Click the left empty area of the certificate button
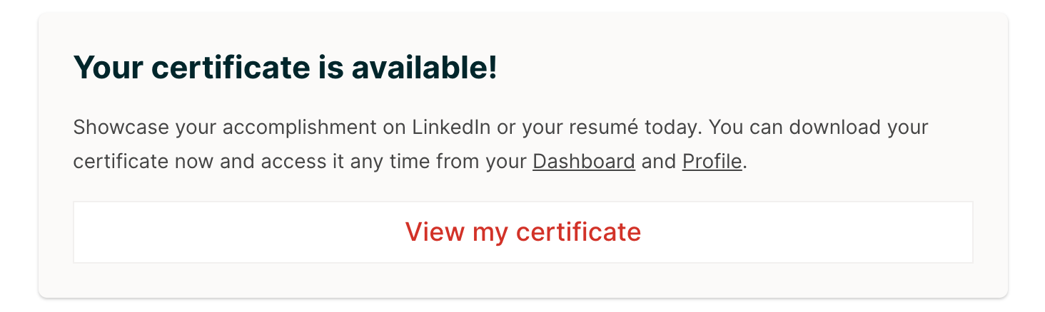The width and height of the screenshot is (1045, 312). coord(214,232)
